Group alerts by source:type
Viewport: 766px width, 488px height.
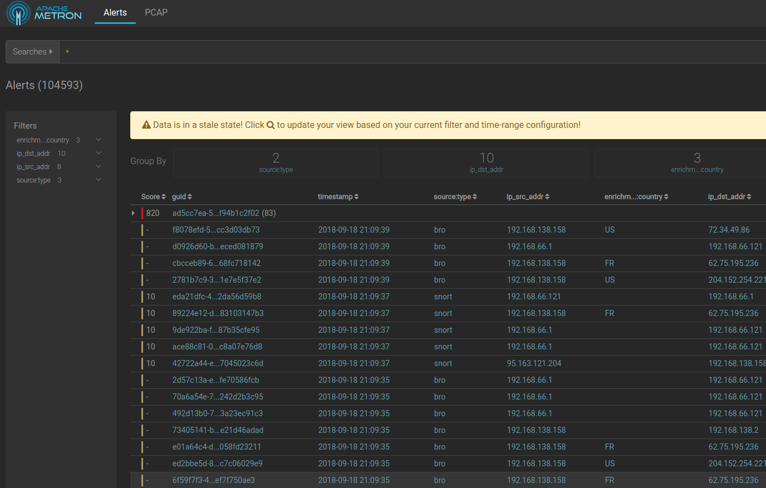(x=276, y=162)
